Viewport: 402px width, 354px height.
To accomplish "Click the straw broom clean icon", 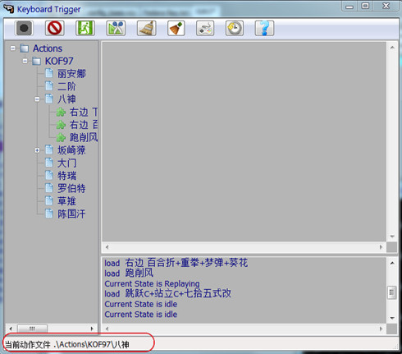I will (x=147, y=28).
